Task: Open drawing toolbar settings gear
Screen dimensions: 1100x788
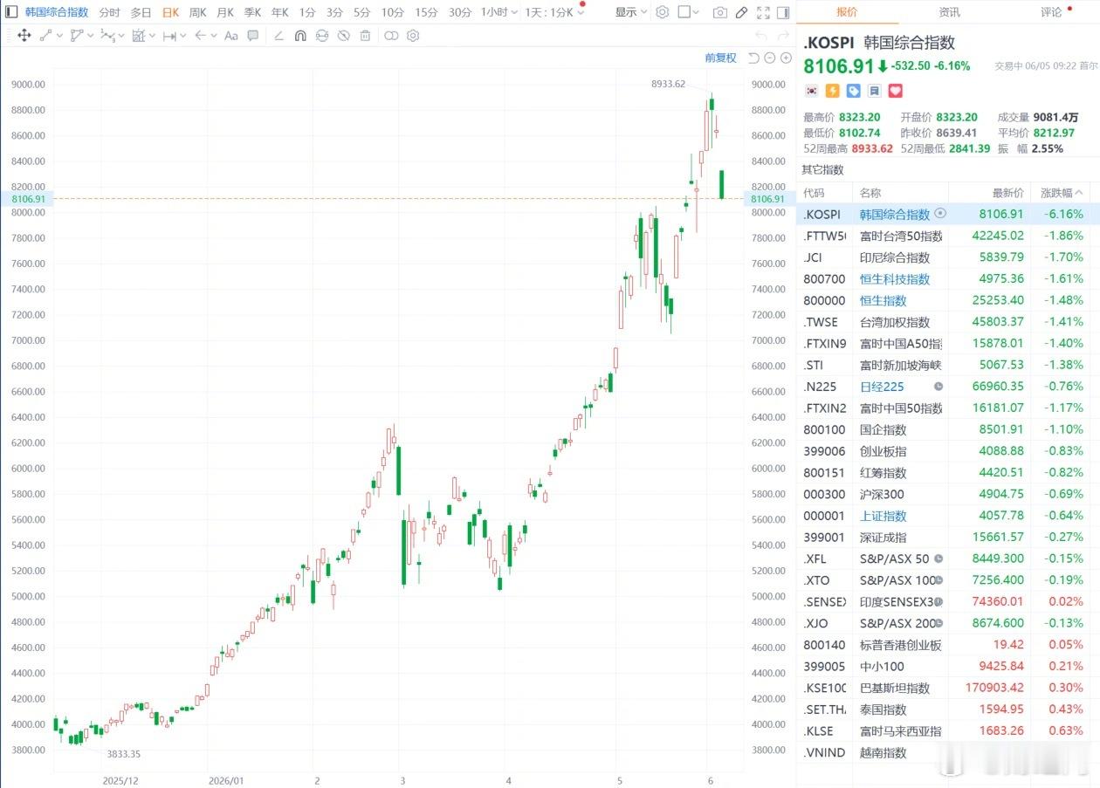Action: (x=413, y=36)
